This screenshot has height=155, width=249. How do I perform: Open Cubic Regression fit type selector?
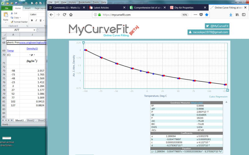218,97
